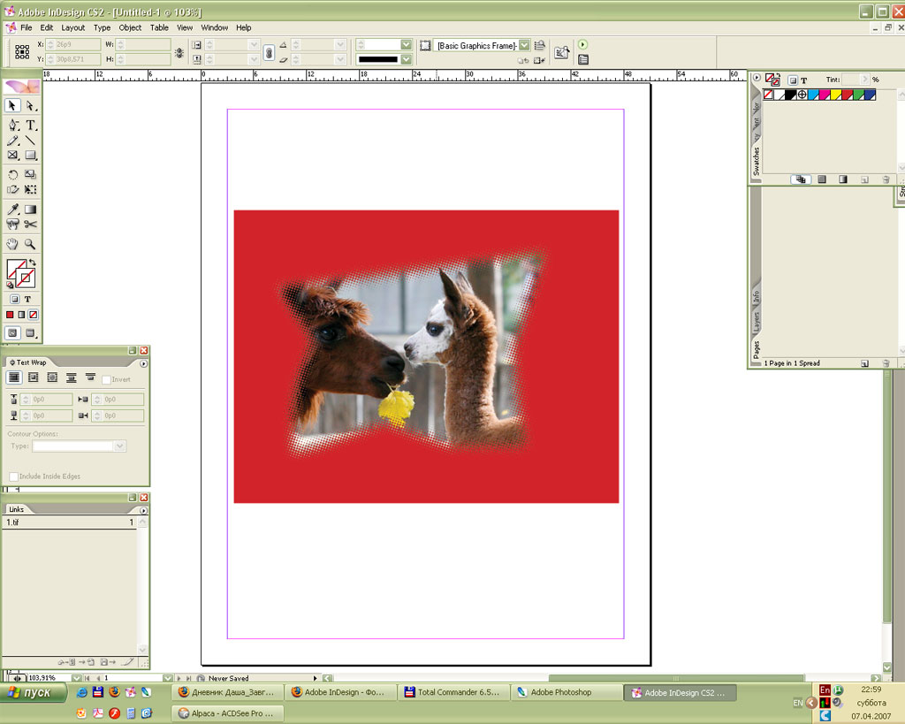Open the Contour Options Type dropdown

click(x=119, y=446)
